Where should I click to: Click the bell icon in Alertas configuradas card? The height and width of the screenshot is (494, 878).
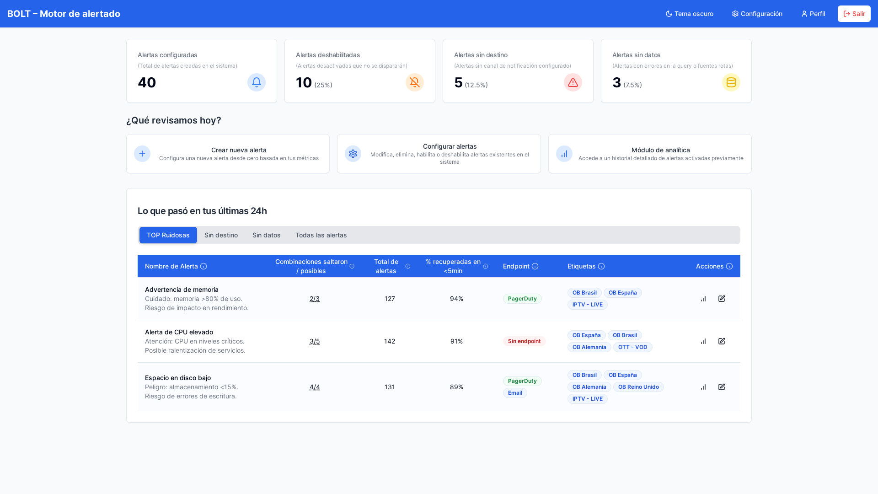pos(257,82)
